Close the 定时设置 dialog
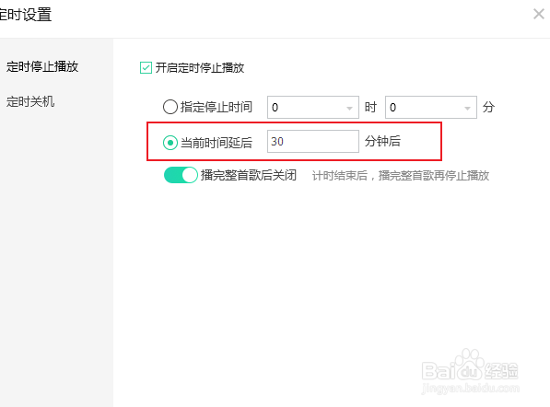550x407 pixels. pyautogui.click(x=538, y=14)
